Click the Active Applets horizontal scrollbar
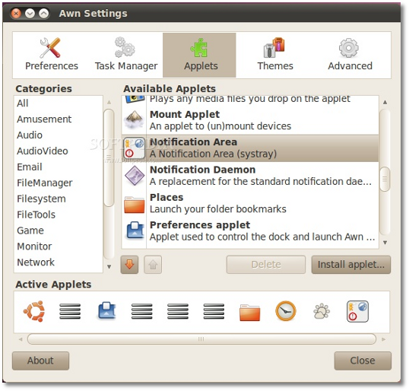Screen dimensions: 409x391 point(201,339)
